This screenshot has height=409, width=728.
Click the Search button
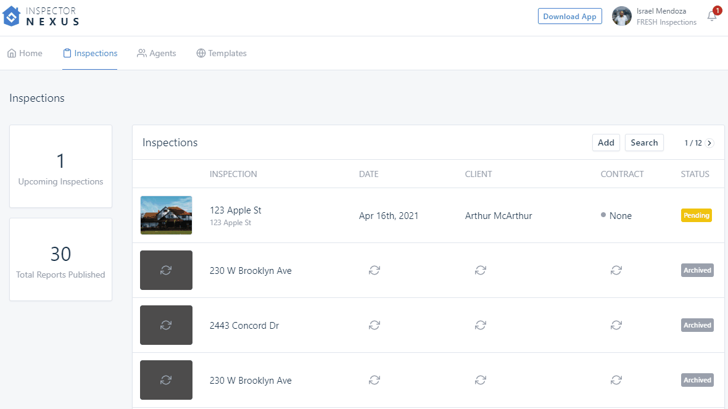(644, 143)
